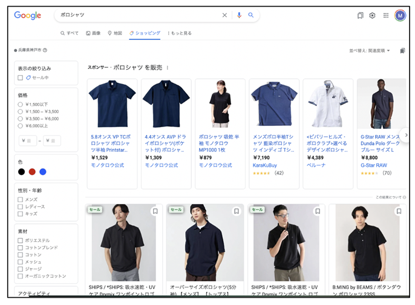
Task: Select the ショッピング tab
Action: click(x=145, y=33)
